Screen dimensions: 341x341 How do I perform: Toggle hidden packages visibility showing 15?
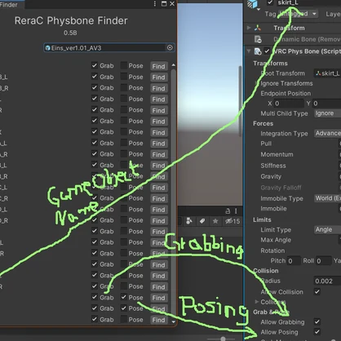pos(232,221)
